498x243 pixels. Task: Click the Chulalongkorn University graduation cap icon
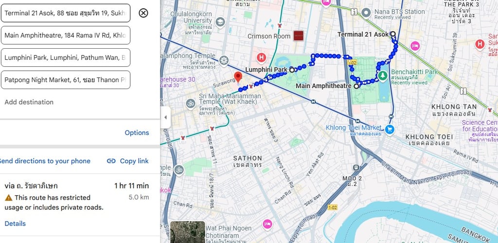point(220,22)
